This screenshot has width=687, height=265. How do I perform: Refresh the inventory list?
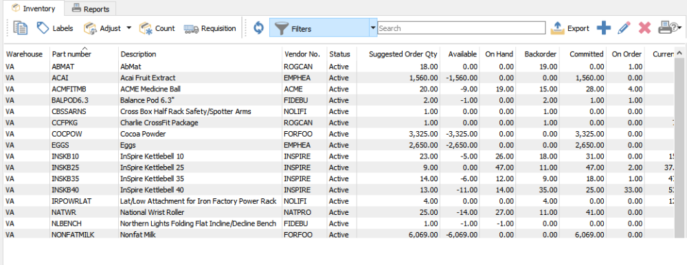point(258,28)
